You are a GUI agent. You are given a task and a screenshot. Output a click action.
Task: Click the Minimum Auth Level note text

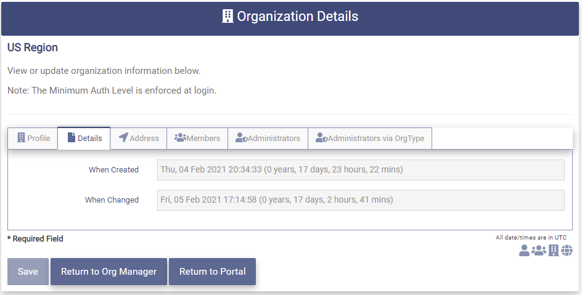(112, 91)
